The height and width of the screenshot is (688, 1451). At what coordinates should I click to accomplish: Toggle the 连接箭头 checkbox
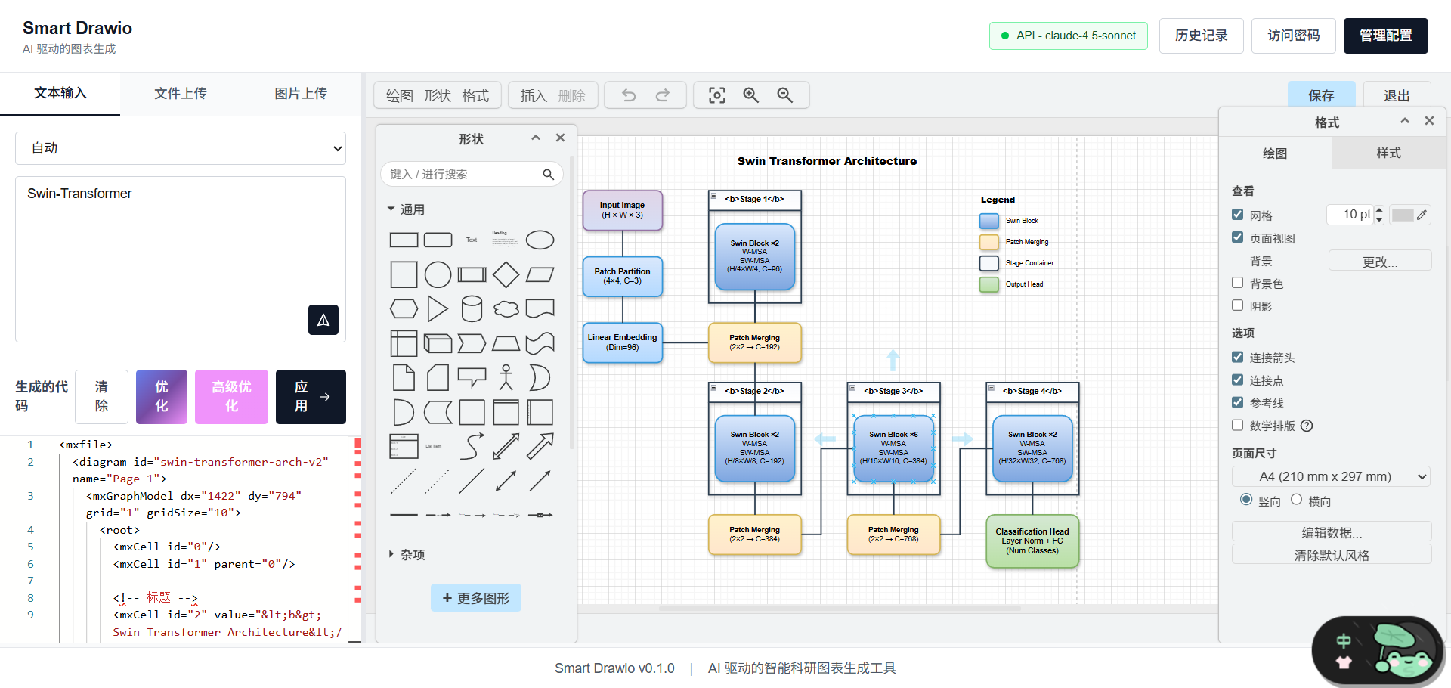[x=1237, y=357]
